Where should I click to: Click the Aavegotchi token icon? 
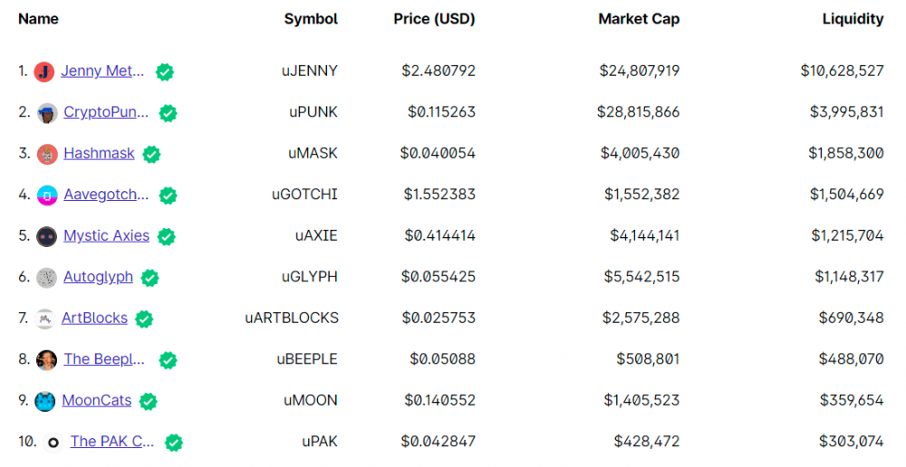47,195
